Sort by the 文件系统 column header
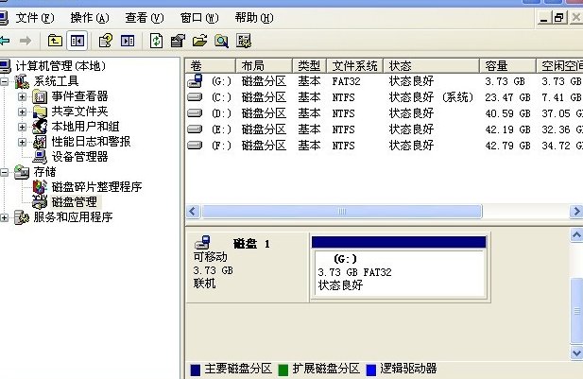Screen dimensions: 583x379 (354, 66)
